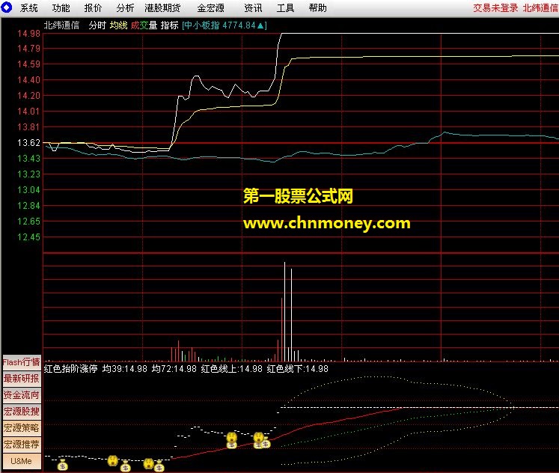Click the 成交量 legend label

tap(144, 25)
